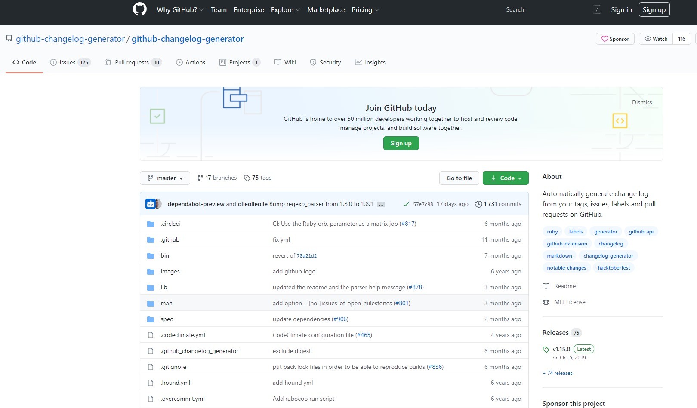Open the + 74 releases link
Screen dimensions: 697x408
pos(558,373)
